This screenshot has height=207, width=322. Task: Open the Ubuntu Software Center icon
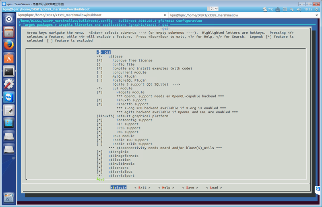(9, 58)
